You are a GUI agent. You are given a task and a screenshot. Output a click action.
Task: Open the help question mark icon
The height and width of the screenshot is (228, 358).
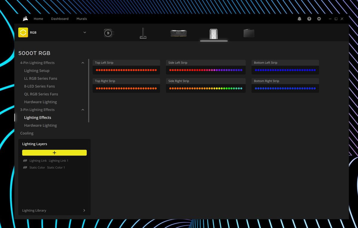tap(309, 19)
